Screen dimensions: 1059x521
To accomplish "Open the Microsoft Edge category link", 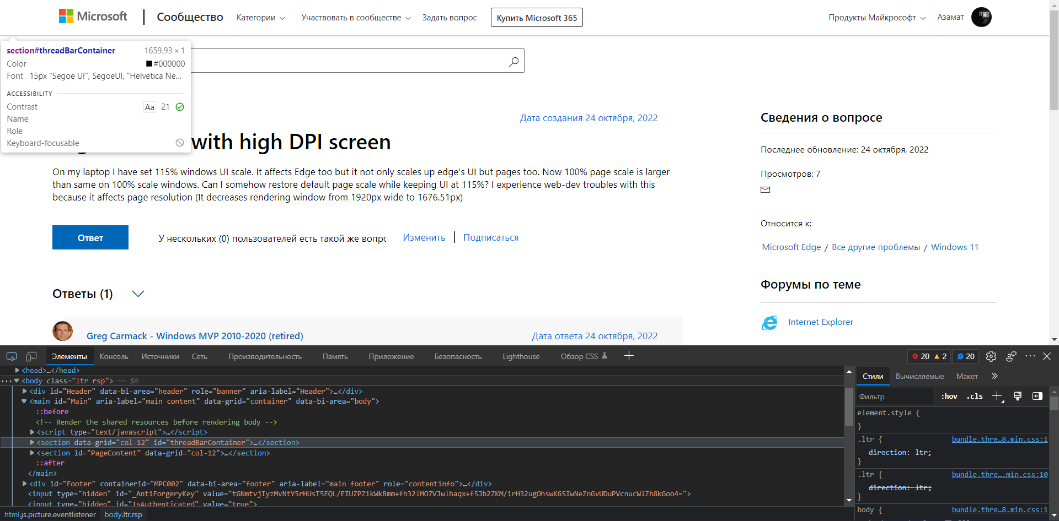I will [791, 247].
